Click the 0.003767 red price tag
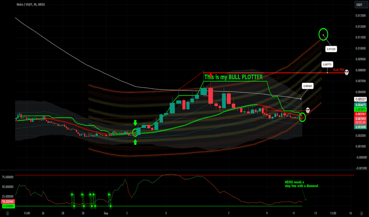 [360, 114]
